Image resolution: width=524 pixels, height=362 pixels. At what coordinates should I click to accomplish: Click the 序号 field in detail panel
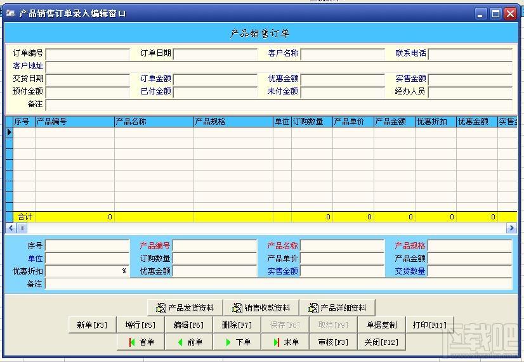point(87,246)
